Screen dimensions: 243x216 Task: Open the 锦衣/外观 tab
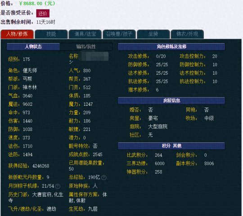coord(187,34)
